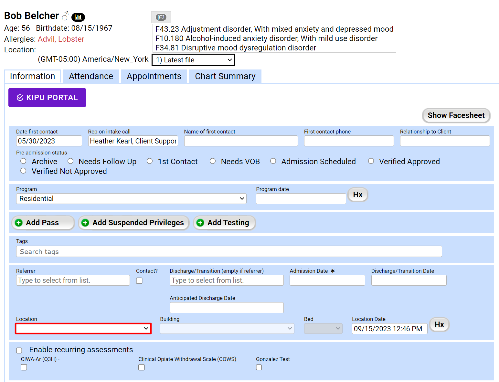The height and width of the screenshot is (382, 499).
Task: Click the Admission Date input field
Action: click(327, 280)
